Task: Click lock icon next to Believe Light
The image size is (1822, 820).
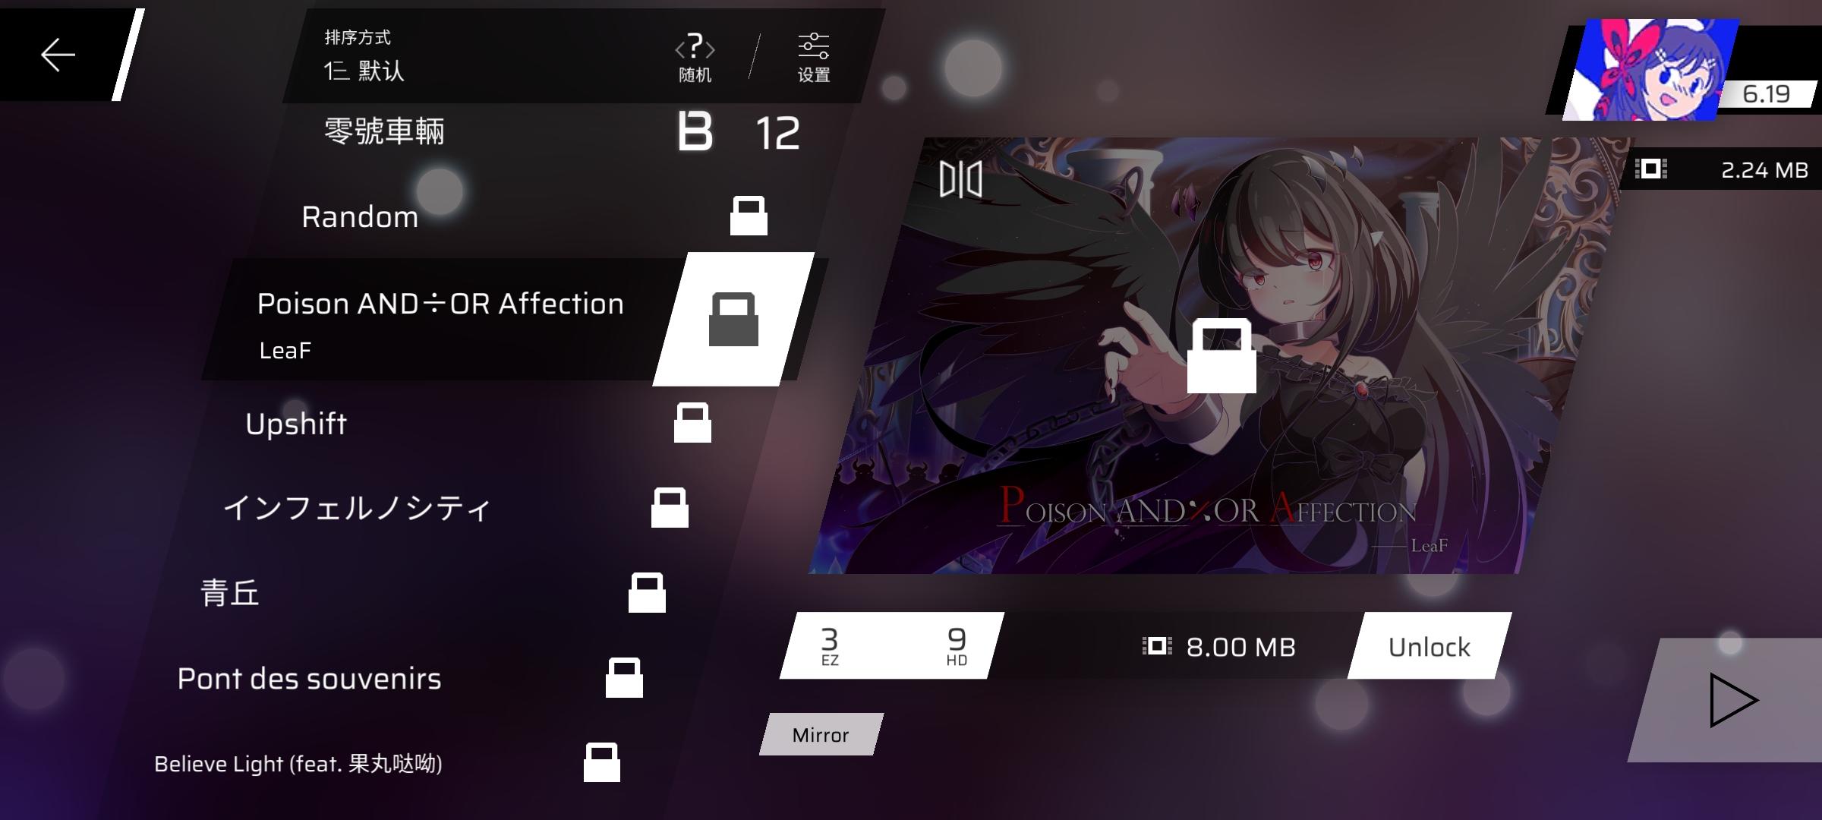Action: [602, 762]
